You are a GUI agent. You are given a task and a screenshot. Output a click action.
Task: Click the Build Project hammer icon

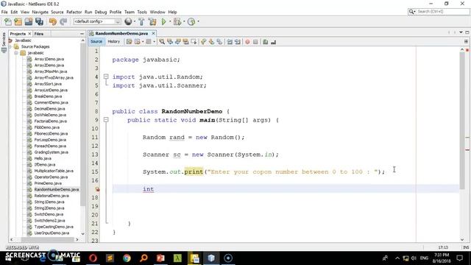point(141,21)
